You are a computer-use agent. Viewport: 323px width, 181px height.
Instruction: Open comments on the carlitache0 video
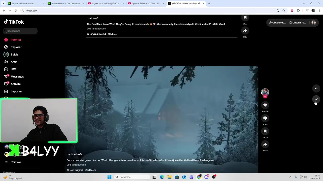pos(265,118)
